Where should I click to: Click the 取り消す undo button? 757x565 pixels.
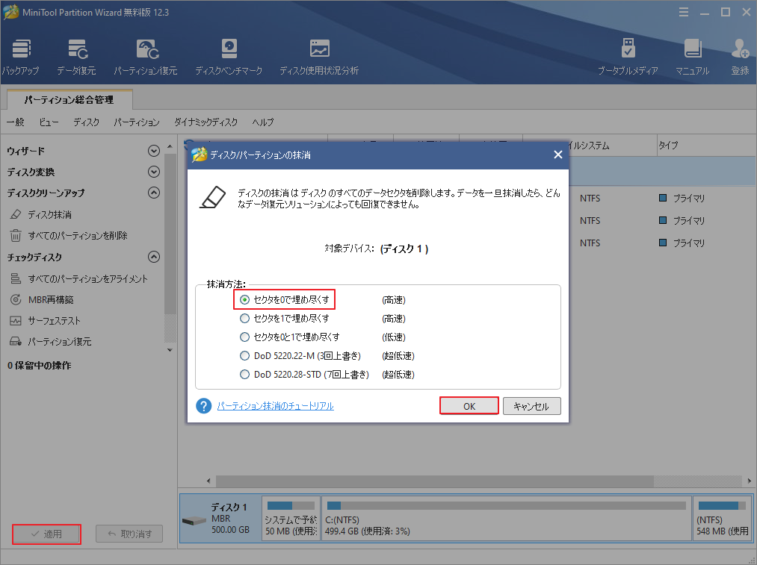pos(129,534)
